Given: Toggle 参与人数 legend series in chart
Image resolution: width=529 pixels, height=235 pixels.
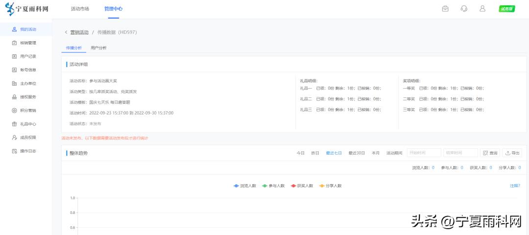Looking at the screenshot, I should (x=273, y=186).
